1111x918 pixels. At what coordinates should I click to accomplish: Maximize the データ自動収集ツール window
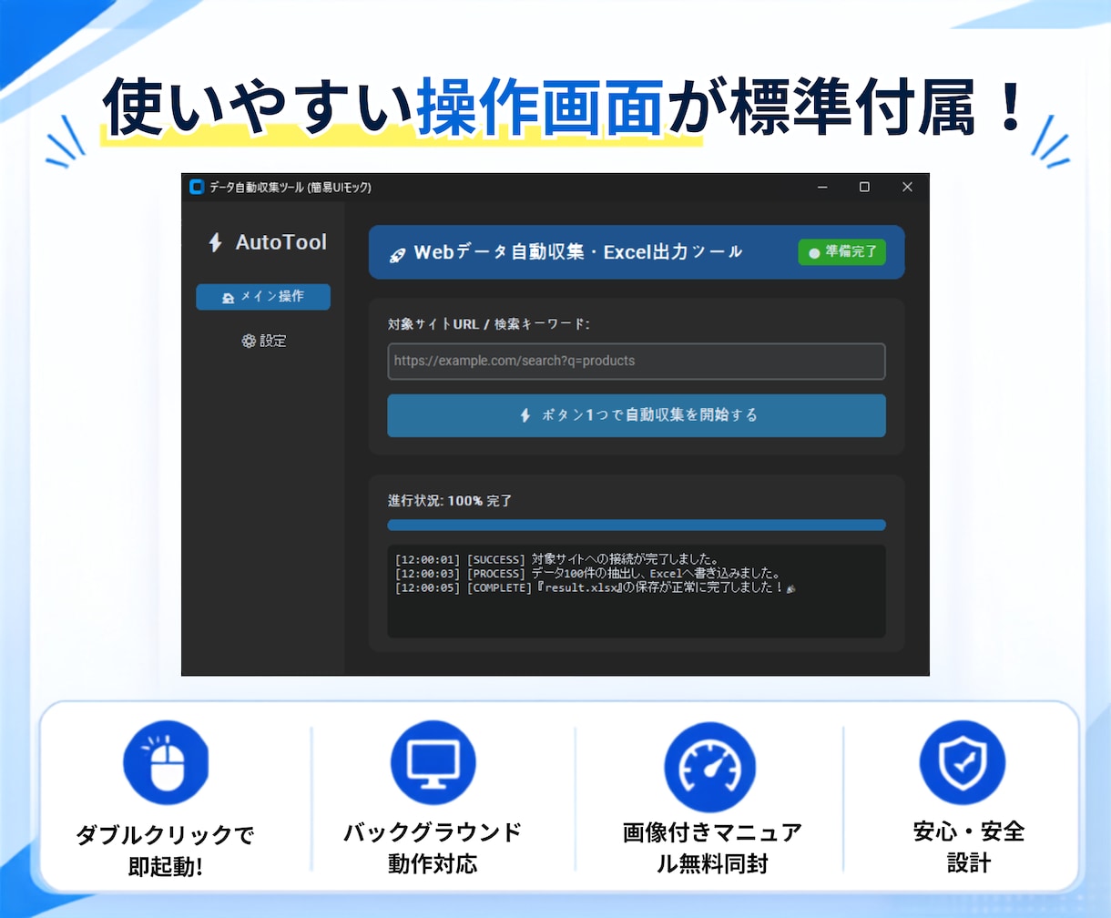864,187
